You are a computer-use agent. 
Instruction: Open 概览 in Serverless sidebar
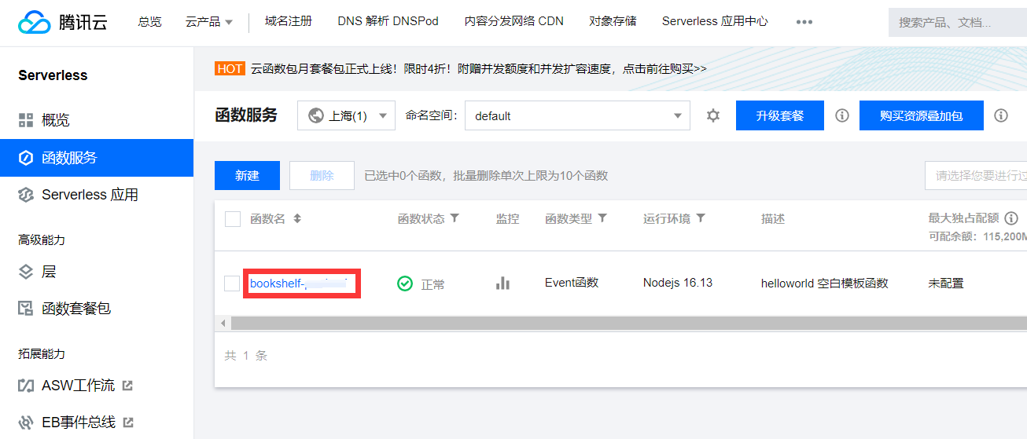click(x=55, y=120)
